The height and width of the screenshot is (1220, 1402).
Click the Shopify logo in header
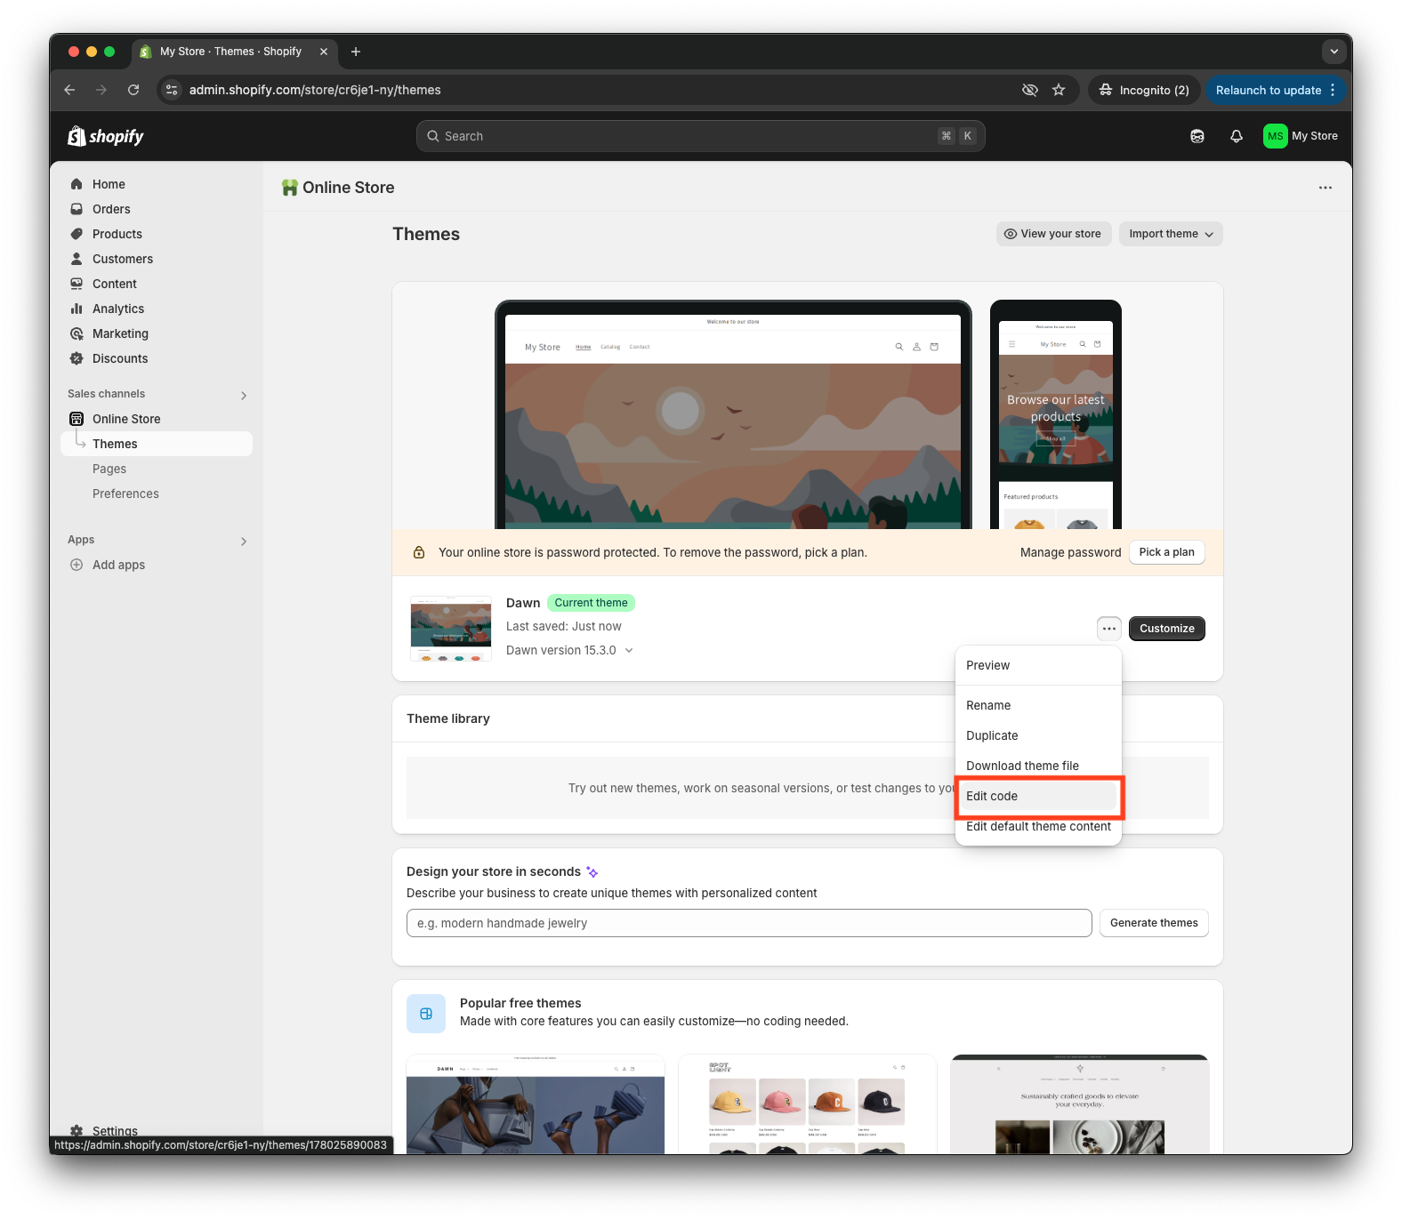[x=106, y=136]
